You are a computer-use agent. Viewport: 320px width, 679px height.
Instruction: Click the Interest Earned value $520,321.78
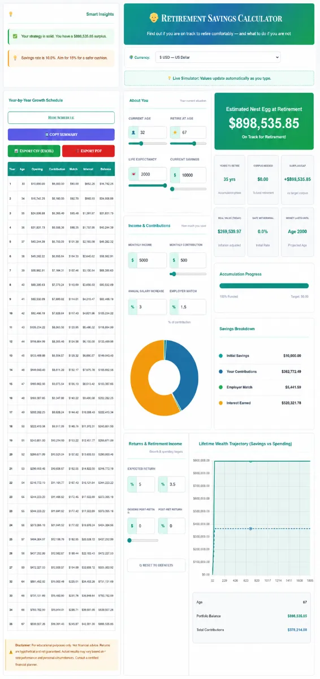point(292,403)
